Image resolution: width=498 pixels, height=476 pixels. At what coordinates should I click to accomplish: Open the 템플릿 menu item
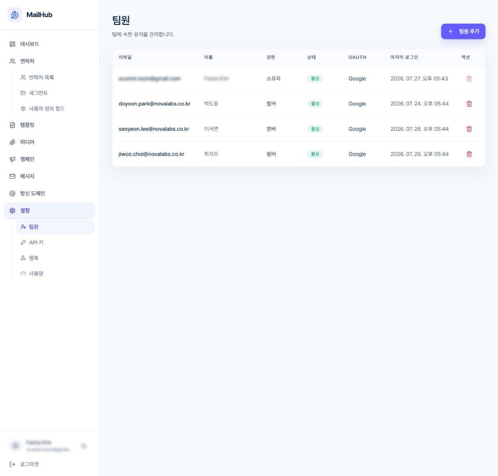[50, 125]
